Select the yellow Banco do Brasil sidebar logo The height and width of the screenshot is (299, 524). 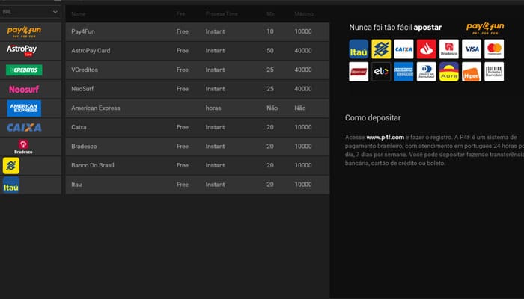click(x=11, y=165)
